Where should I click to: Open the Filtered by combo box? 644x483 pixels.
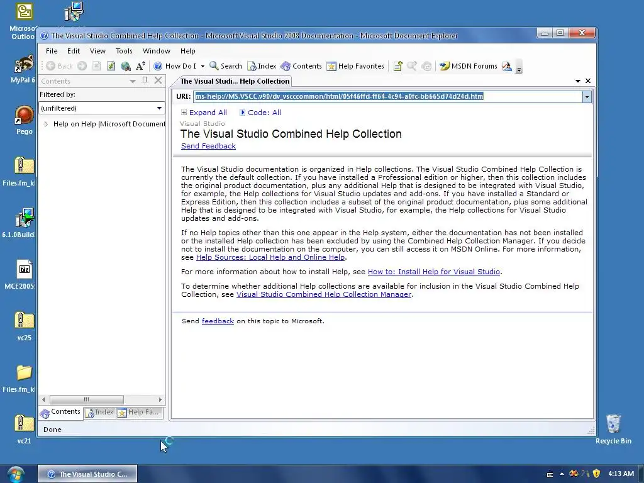tap(102, 108)
